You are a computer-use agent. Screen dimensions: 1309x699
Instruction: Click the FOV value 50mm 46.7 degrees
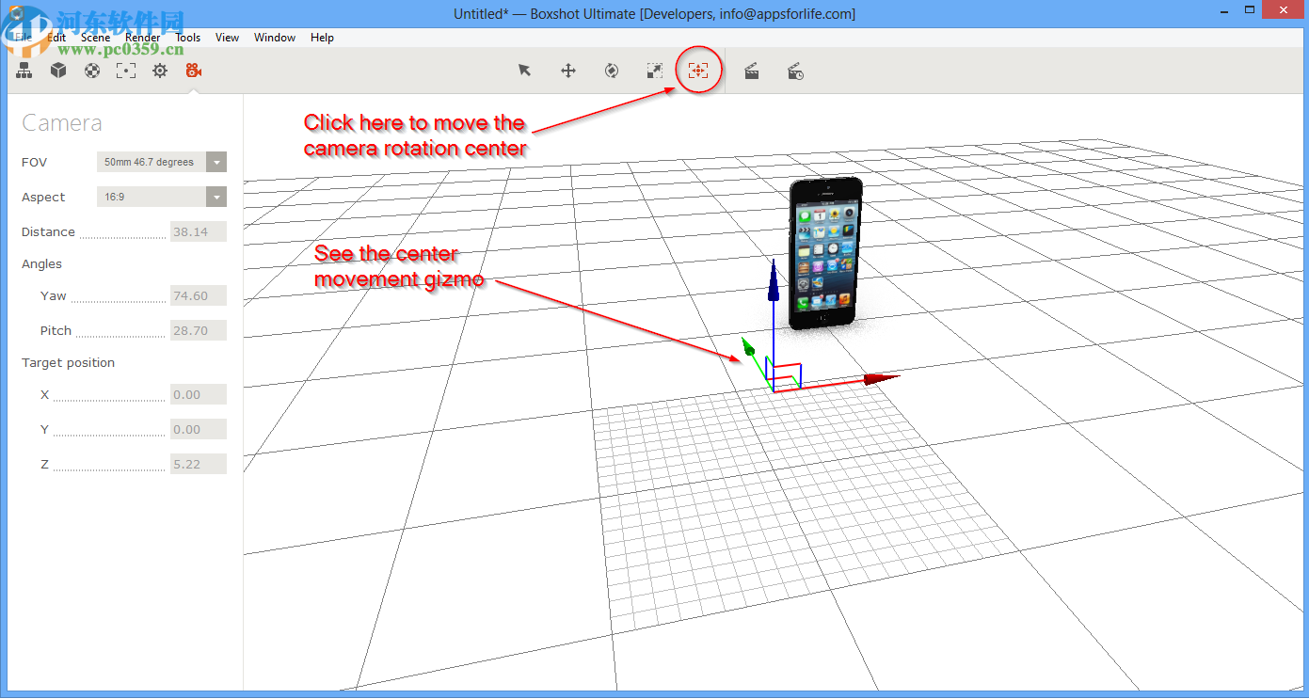coord(152,162)
